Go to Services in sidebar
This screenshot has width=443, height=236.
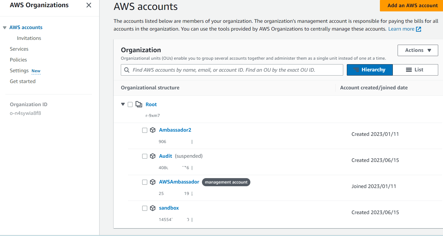point(19,49)
